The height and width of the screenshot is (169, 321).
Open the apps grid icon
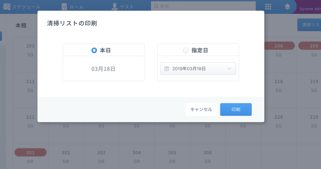(268, 7)
